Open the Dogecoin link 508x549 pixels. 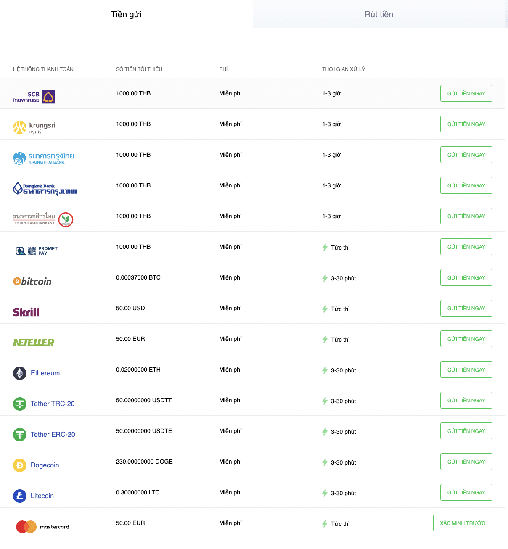pos(45,465)
